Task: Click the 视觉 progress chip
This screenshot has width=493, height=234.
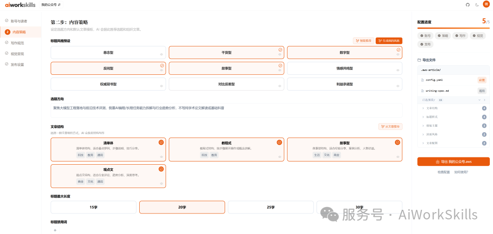Action: click(478, 36)
